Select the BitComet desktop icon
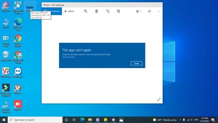 pyautogui.click(x=6, y=6)
